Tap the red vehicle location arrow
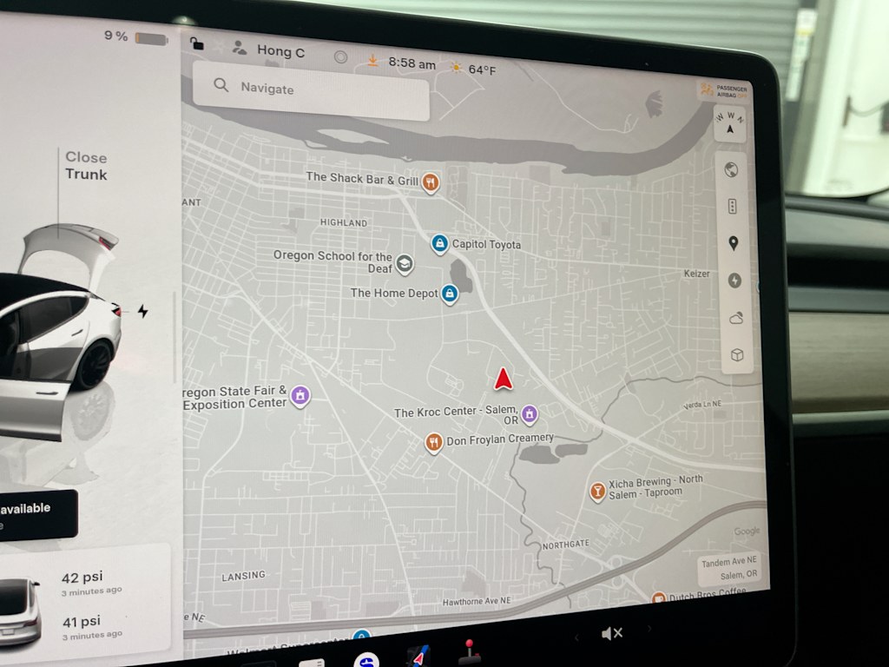Viewport: 889px width, 667px height. pyautogui.click(x=503, y=379)
